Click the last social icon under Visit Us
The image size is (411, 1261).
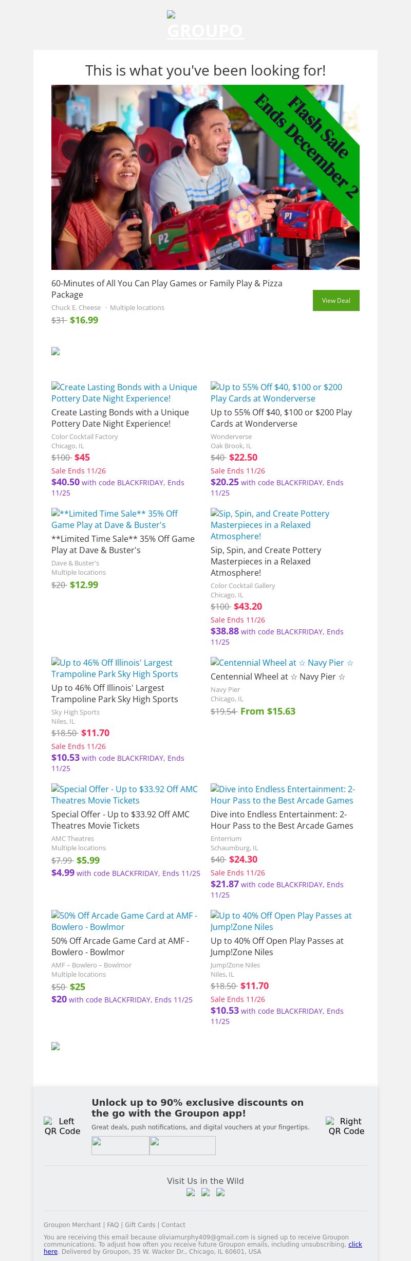(220, 1193)
